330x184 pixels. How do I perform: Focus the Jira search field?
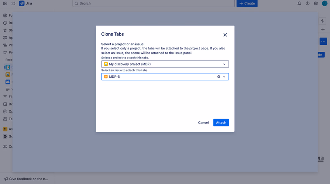(x=153, y=3)
